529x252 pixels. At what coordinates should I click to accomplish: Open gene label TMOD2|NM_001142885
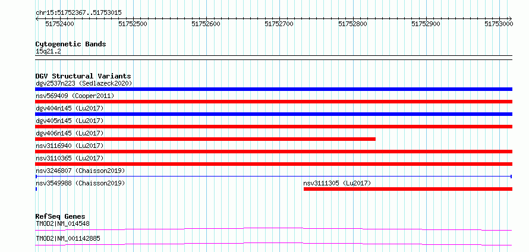(68, 238)
